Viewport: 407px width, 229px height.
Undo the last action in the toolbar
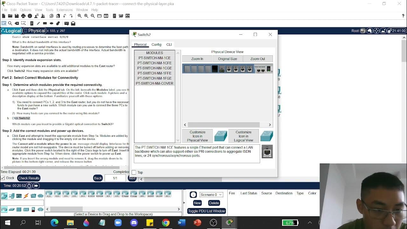tap(65, 16)
